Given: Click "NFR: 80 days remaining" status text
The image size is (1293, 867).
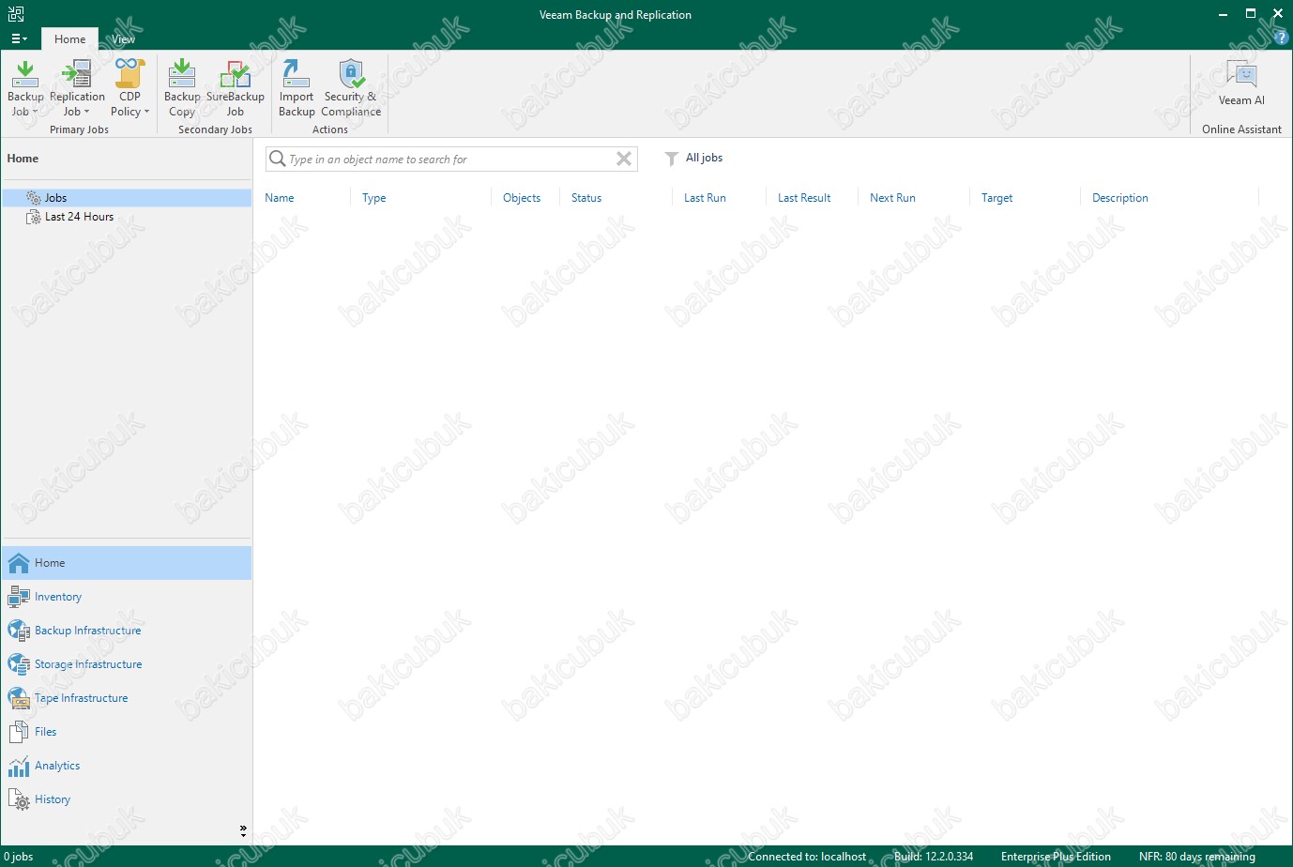Looking at the screenshot, I should click(x=1197, y=857).
